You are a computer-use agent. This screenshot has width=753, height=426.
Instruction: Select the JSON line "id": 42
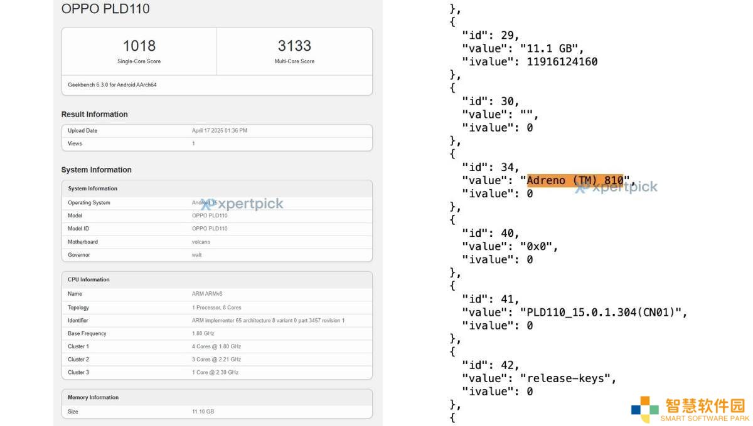491,365
